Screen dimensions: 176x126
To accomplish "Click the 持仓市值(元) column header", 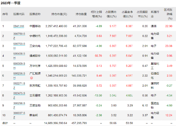I will click(59, 14).
